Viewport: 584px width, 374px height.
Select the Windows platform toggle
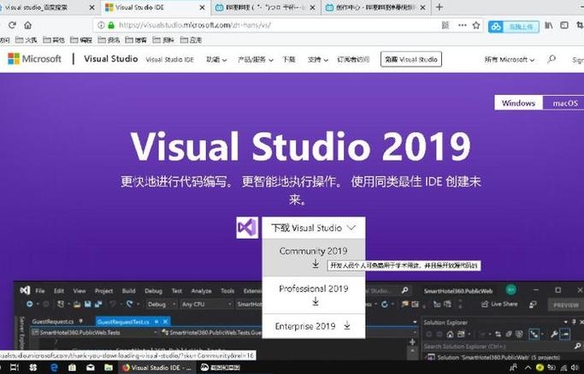[x=518, y=103]
